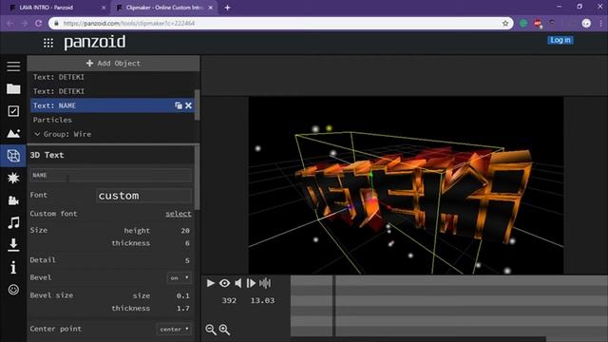Open the music note audio panel

13,222
